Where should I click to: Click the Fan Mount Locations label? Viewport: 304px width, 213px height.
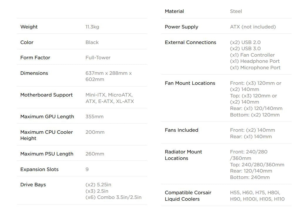[x=190, y=83]
